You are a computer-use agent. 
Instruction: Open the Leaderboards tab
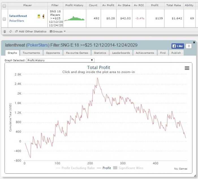pyautogui.click(x=121, y=53)
